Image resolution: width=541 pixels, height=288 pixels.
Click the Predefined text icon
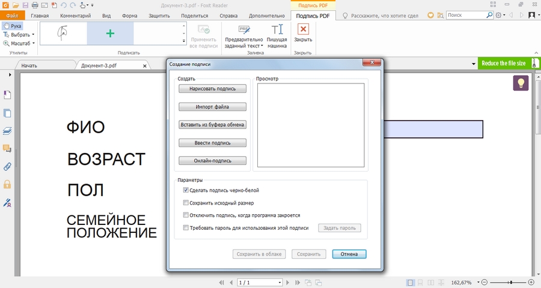point(243,30)
